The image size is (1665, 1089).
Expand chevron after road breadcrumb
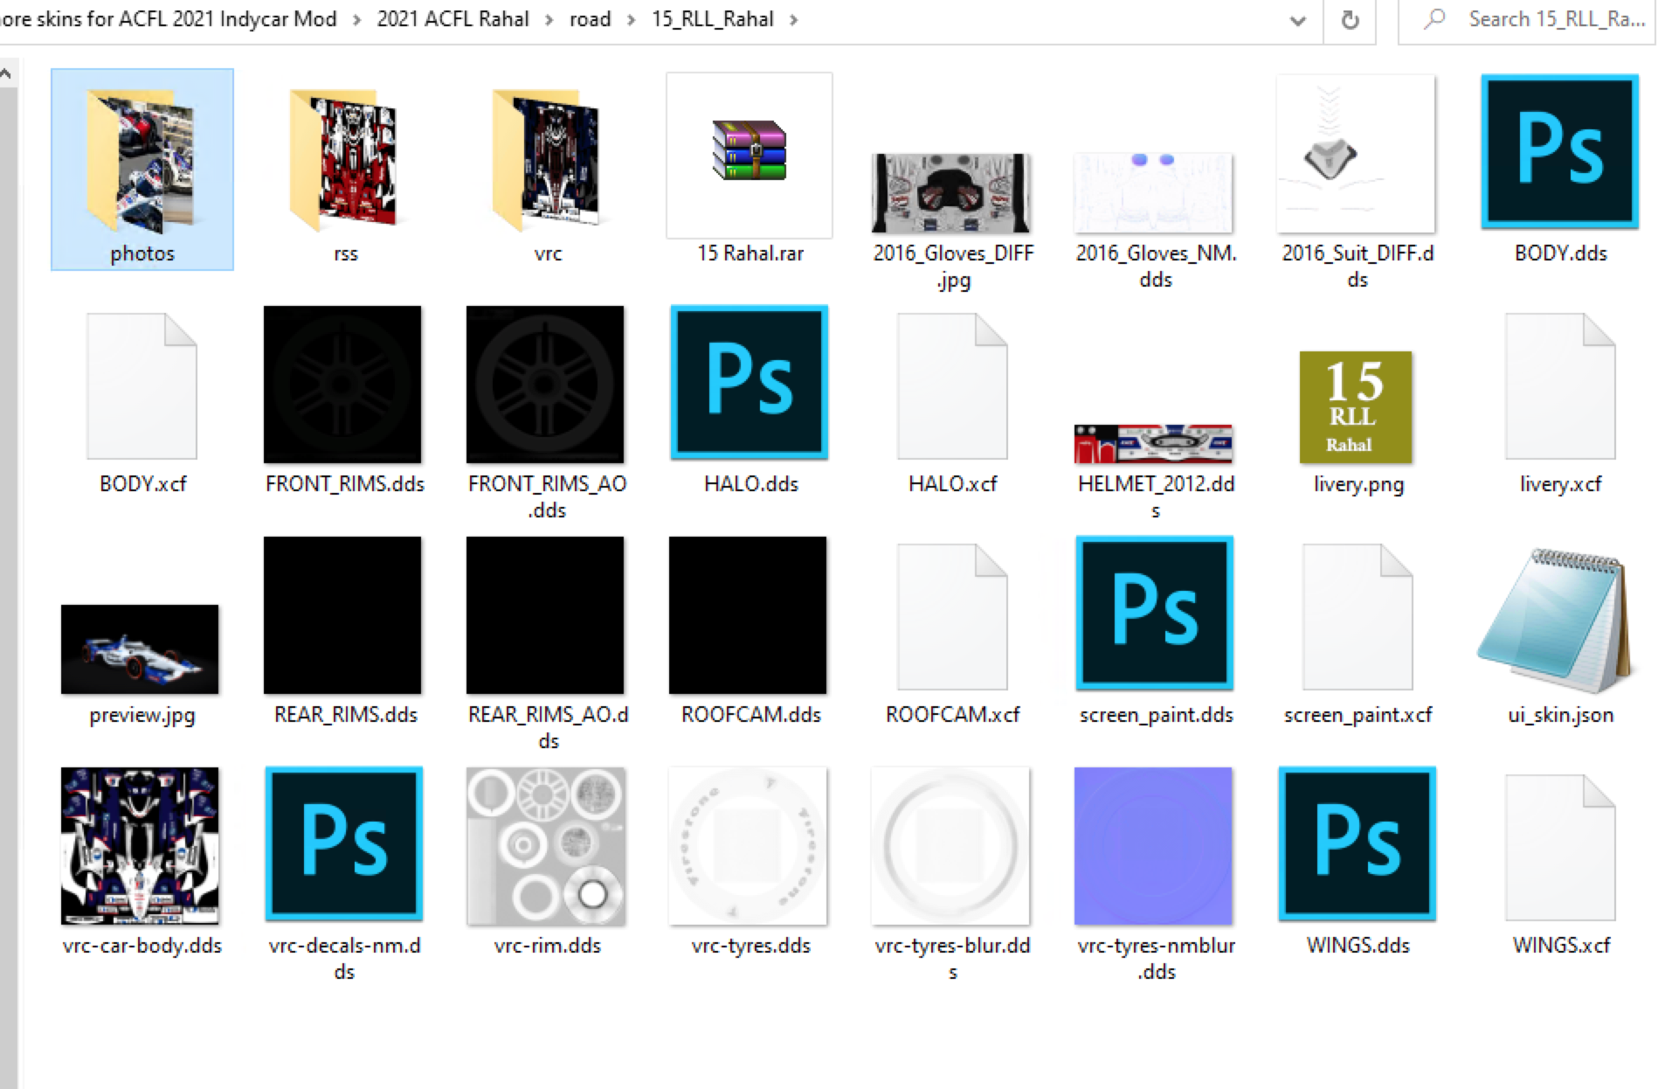(631, 20)
